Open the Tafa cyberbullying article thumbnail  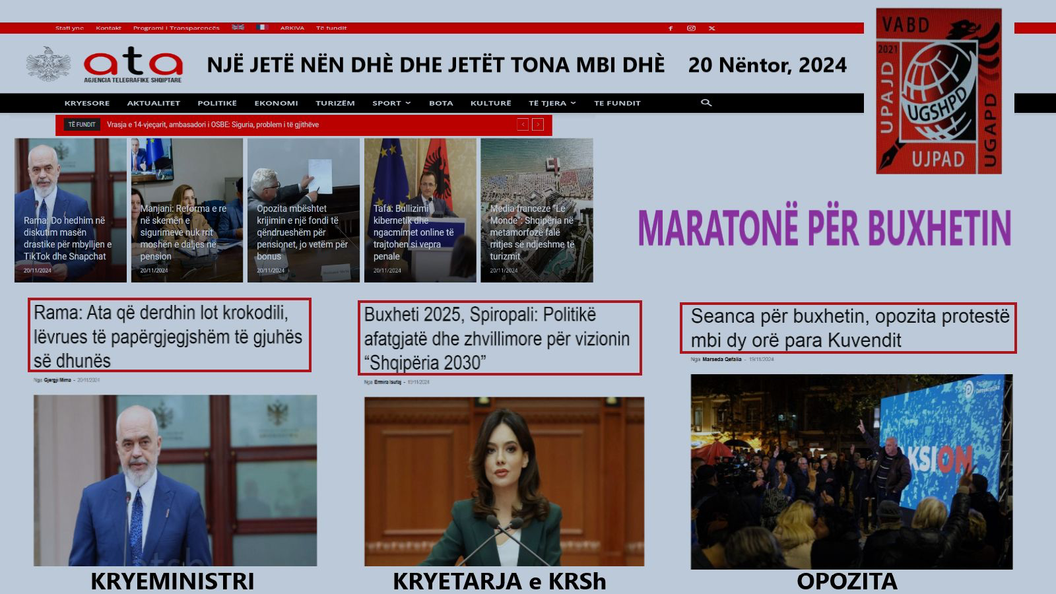click(x=420, y=210)
